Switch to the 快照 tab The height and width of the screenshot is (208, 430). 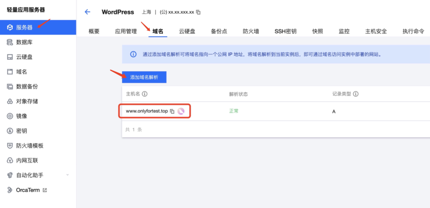coord(318,31)
